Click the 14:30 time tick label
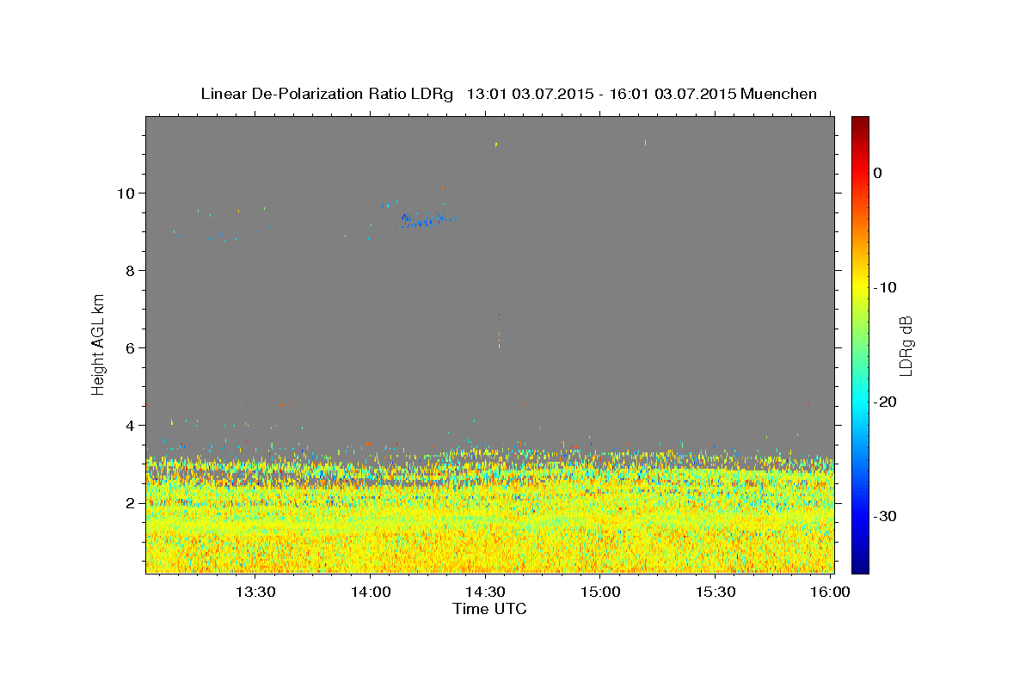This screenshot has width=1032, height=688. [485, 592]
